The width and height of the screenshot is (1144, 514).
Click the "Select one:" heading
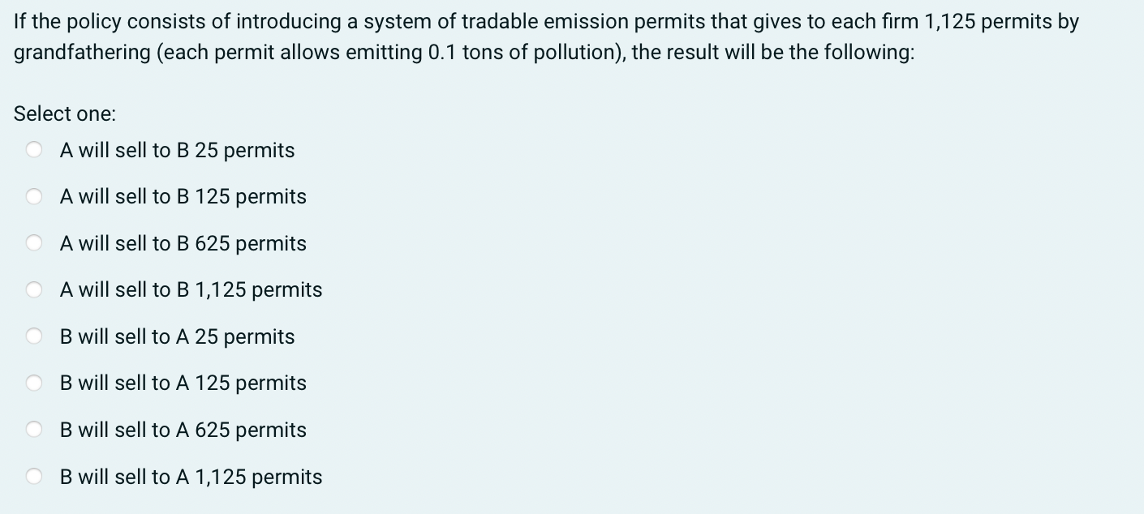(65, 114)
